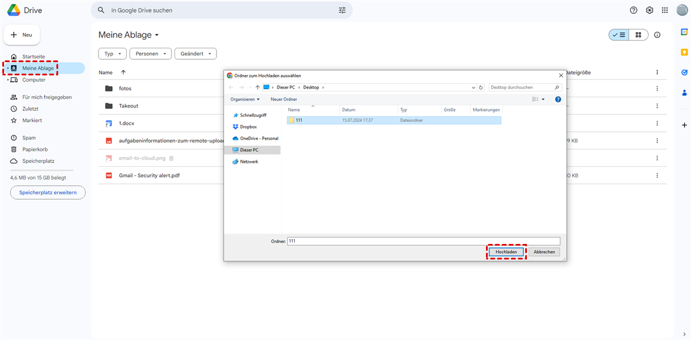Switch to grid layout view
This screenshot has height=340, width=691.
click(639, 35)
